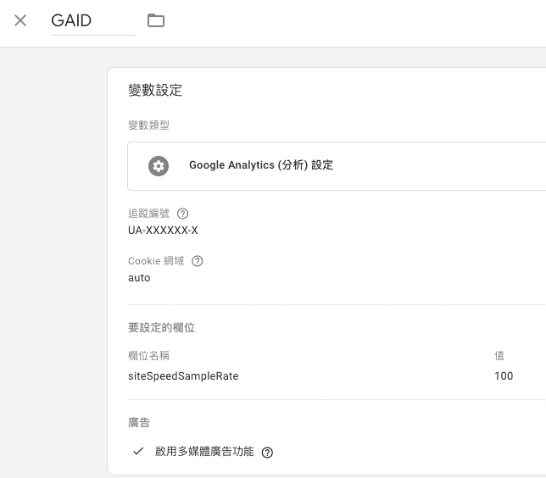
Task: Click the 變數設定 section heading
Action: pos(155,91)
